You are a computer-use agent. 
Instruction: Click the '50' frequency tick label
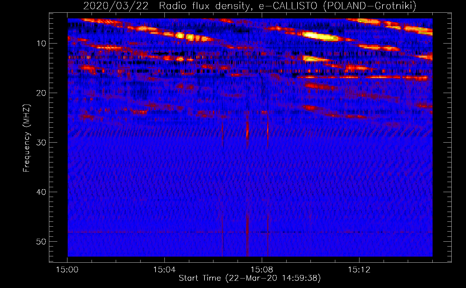41,242
